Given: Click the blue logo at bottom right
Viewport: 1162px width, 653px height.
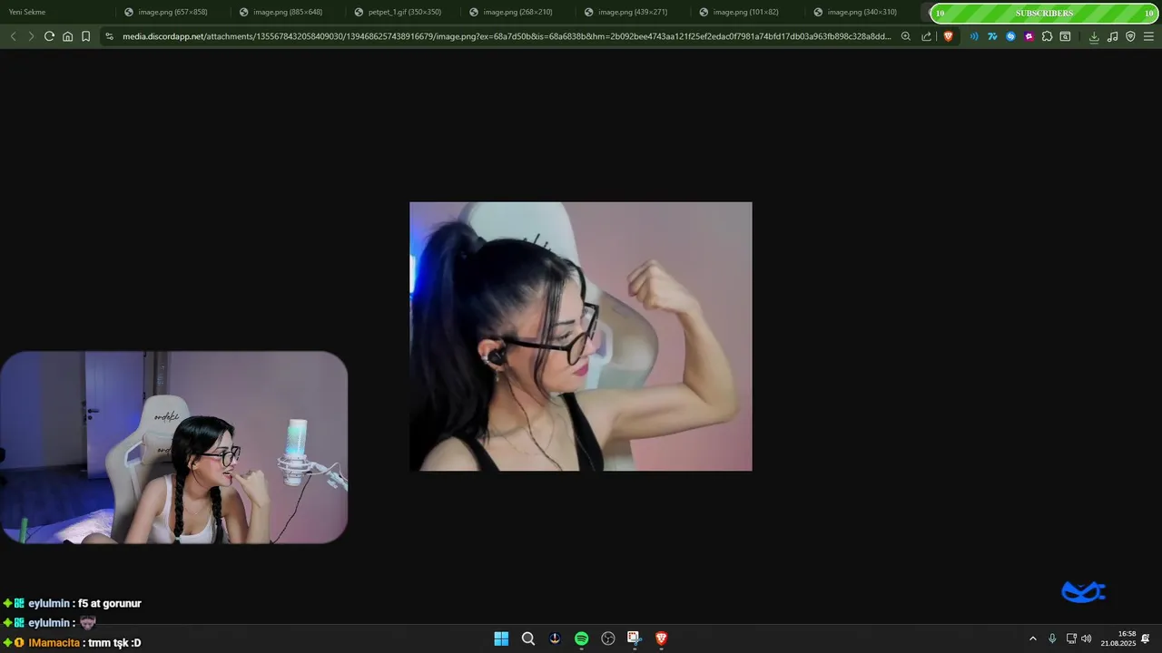Looking at the screenshot, I should [x=1083, y=593].
